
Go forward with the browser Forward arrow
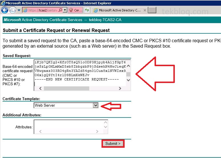click(x=13, y=10)
